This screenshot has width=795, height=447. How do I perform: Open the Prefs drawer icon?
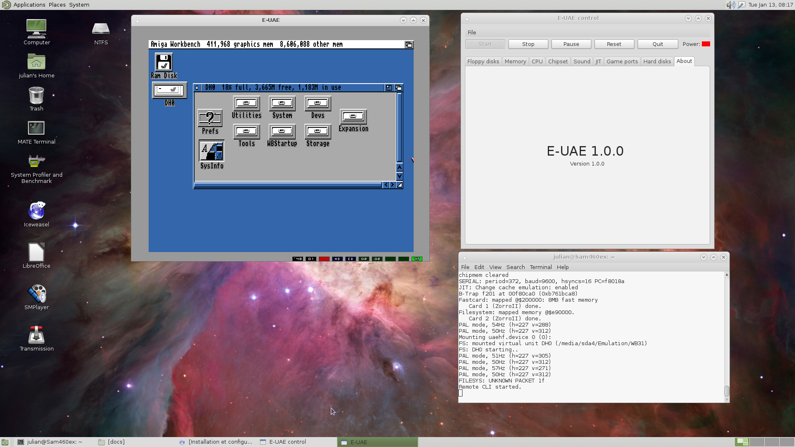(x=210, y=118)
